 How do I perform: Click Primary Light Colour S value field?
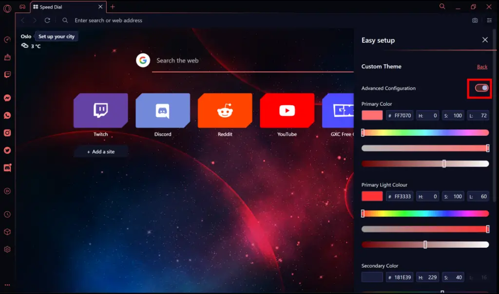(453, 197)
